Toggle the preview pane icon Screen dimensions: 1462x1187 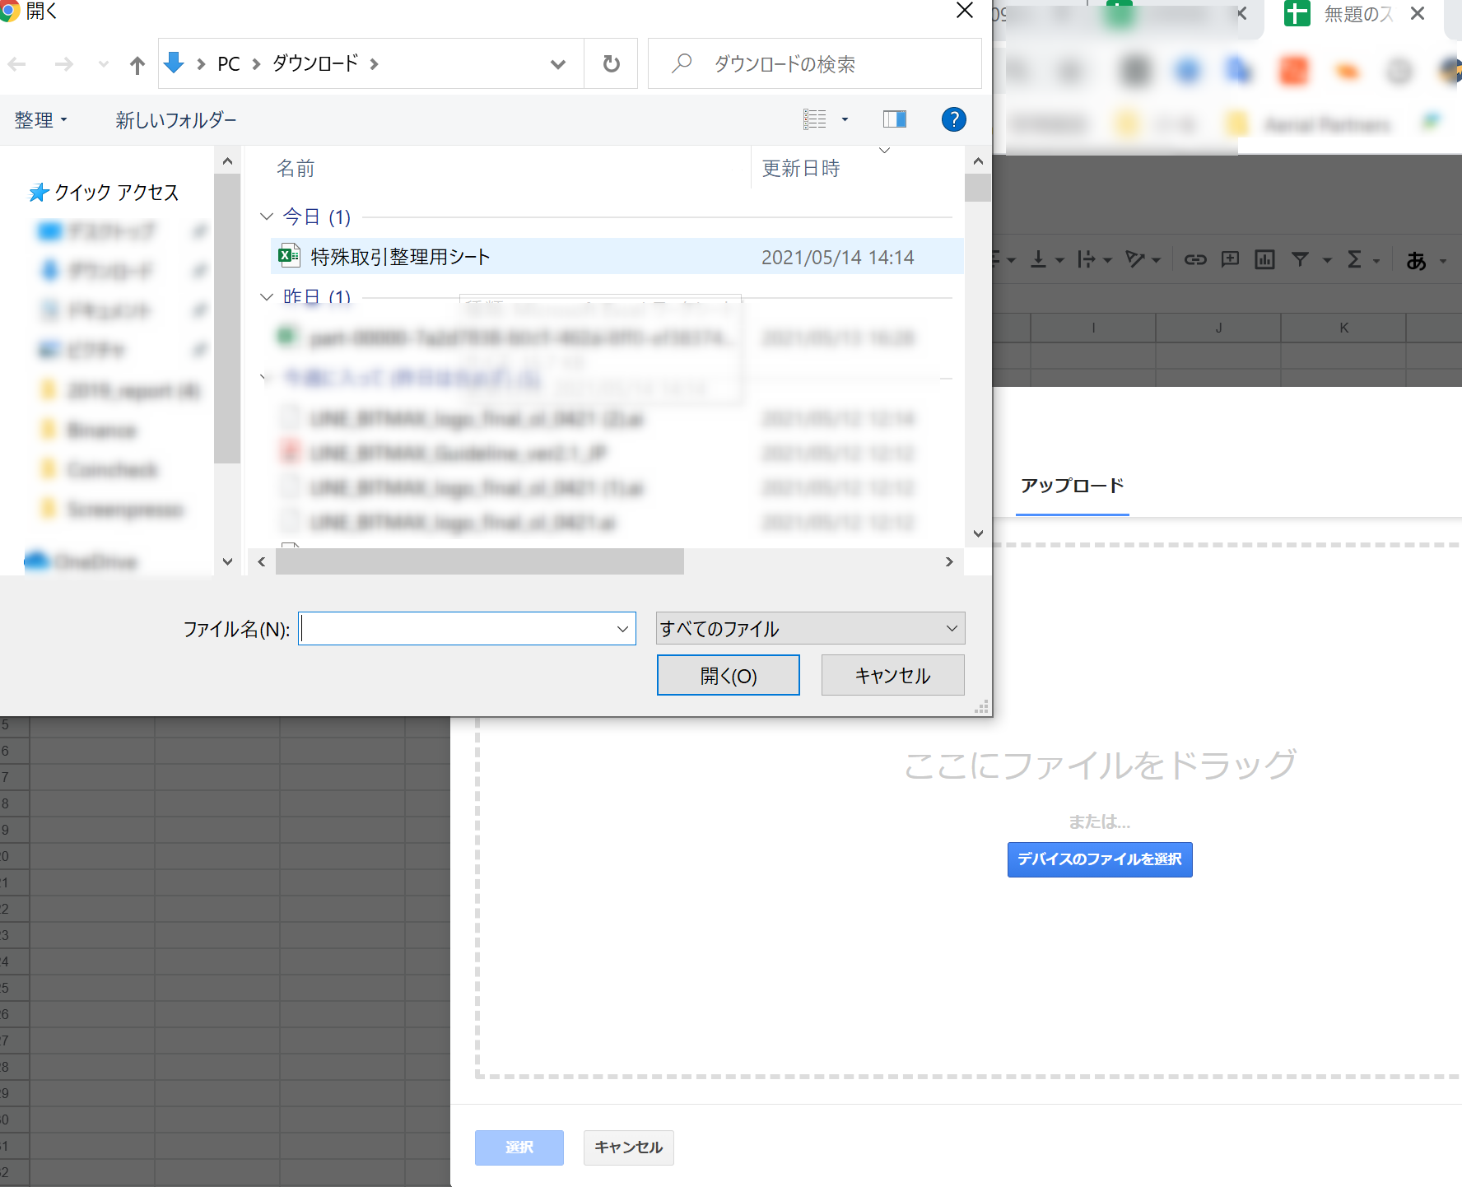coord(895,120)
